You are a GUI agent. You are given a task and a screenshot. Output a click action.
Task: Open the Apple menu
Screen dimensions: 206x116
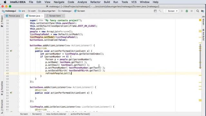point(5,2)
